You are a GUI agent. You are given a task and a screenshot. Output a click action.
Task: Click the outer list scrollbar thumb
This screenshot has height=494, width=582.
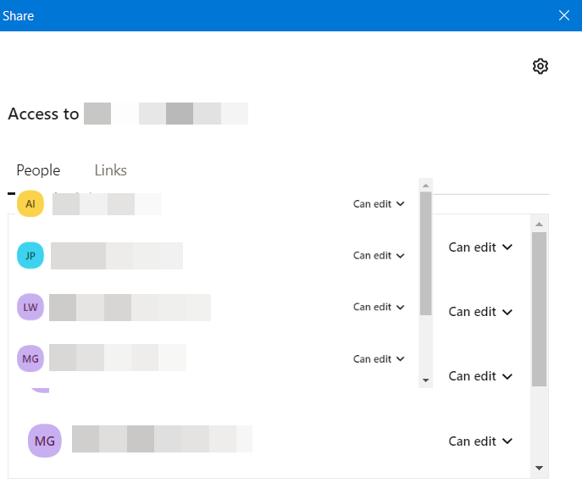point(539,308)
